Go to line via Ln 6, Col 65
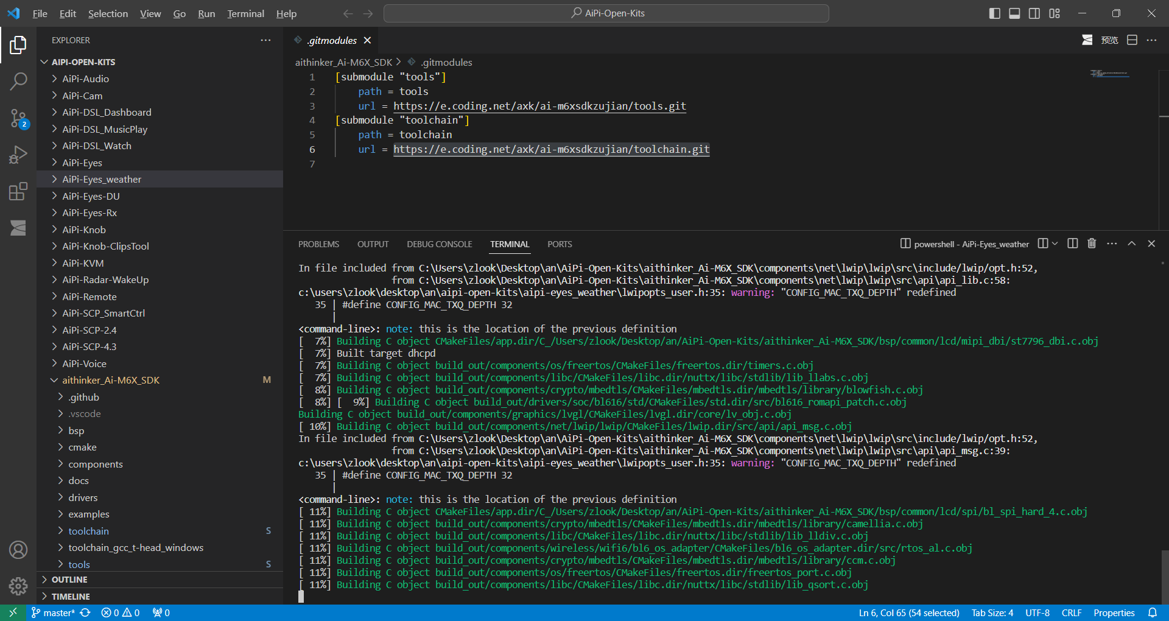The width and height of the screenshot is (1169, 621). click(909, 612)
